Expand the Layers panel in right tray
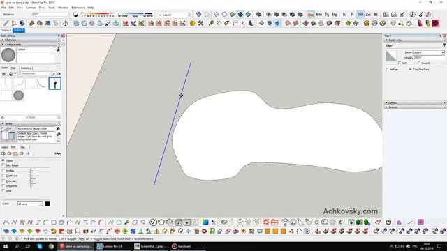This screenshot has width=447, height=251. [x=415, y=102]
